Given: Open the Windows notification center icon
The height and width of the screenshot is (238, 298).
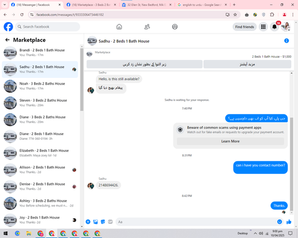Looking at the screenshot, I should [290, 233].
